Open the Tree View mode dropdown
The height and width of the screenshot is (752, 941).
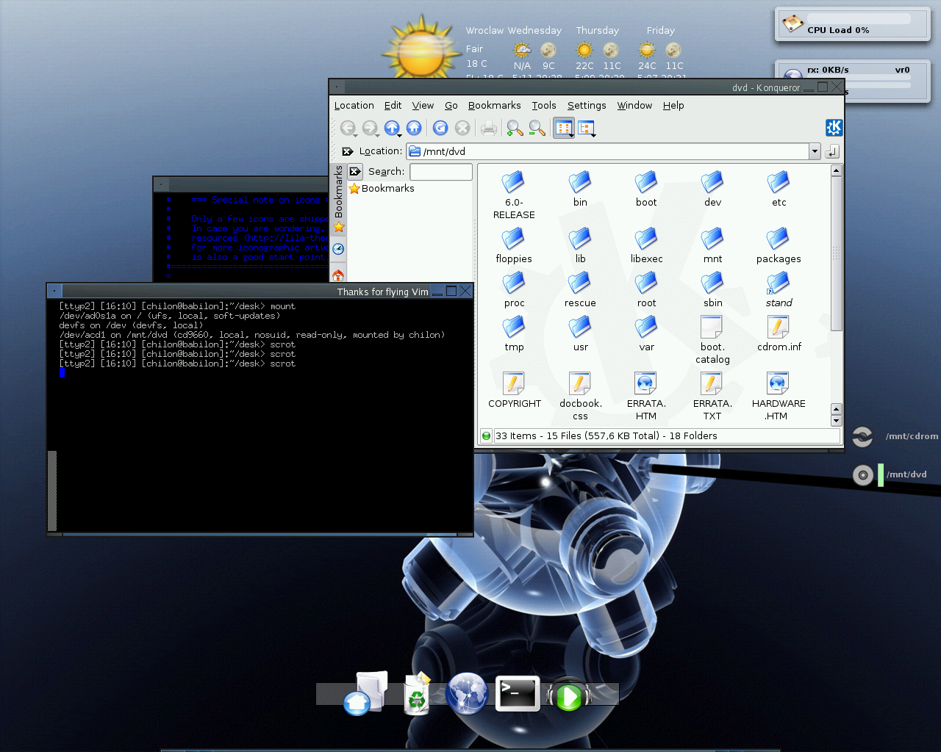[x=593, y=135]
